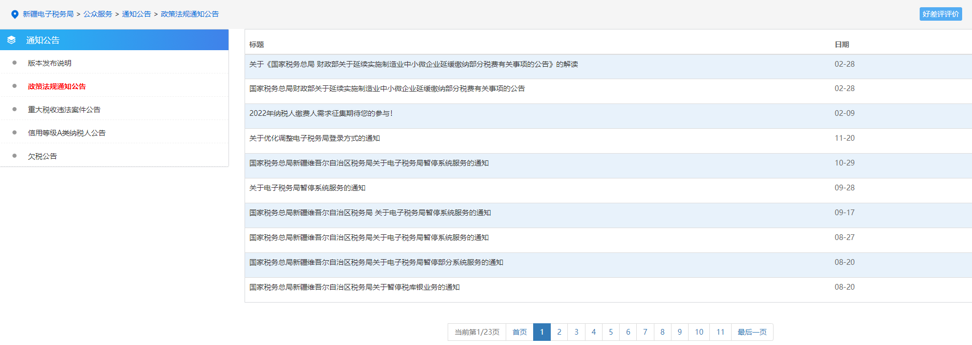The image size is (972, 345).
Task: Open 关于《国家税务总局 财政部…公告》的解读 notice
Action: pyautogui.click(x=413, y=64)
